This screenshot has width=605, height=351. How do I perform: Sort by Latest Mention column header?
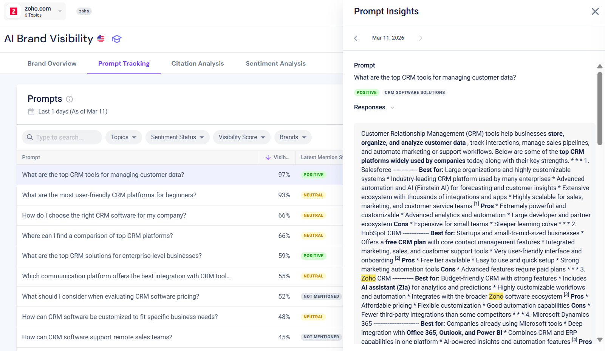(x=322, y=157)
